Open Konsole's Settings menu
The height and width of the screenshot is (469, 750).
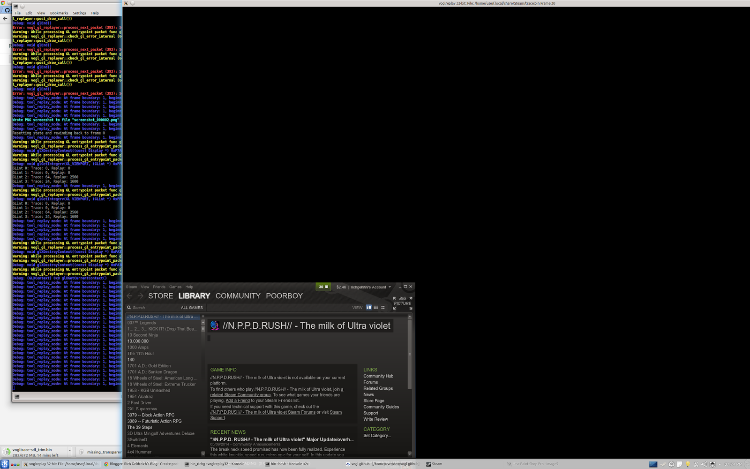tap(80, 13)
